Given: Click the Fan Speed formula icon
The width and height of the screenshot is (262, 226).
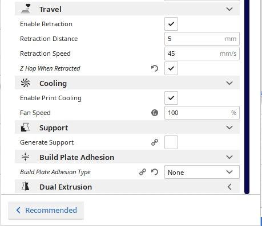Looking at the screenshot, I should pyautogui.click(x=155, y=113).
